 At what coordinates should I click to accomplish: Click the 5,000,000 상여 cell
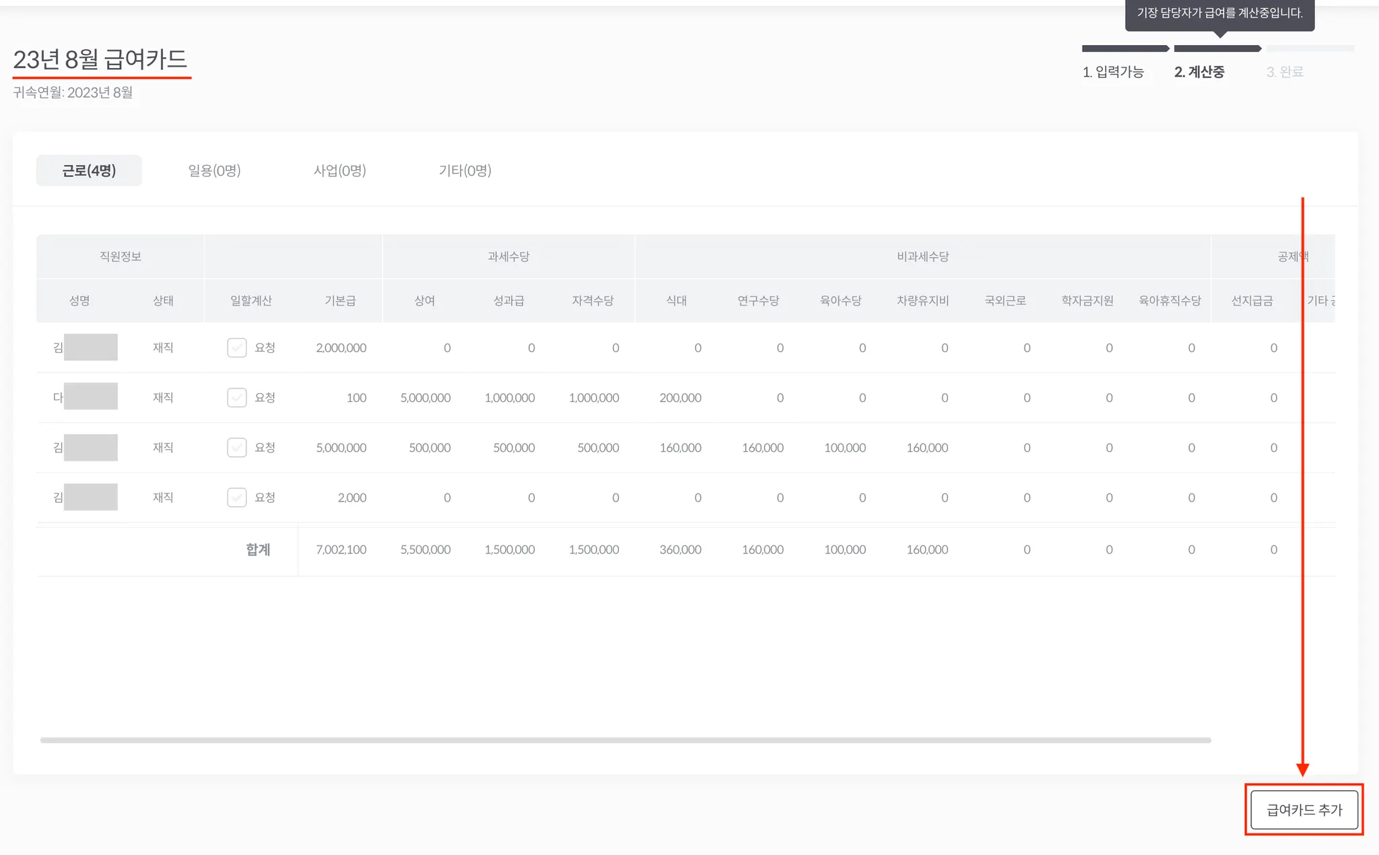[426, 397]
